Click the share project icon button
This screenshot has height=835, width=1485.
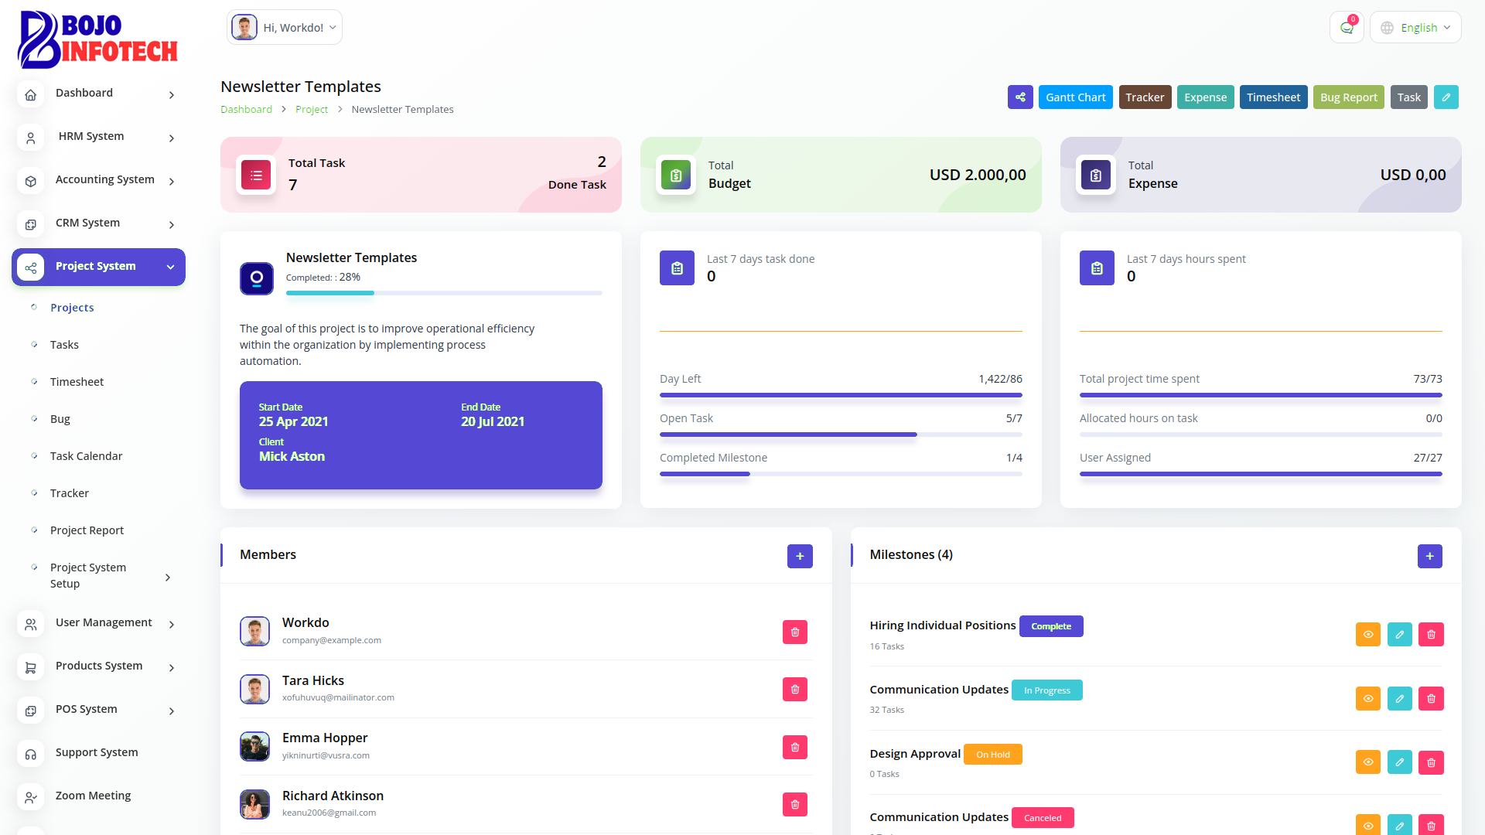[x=1020, y=97]
